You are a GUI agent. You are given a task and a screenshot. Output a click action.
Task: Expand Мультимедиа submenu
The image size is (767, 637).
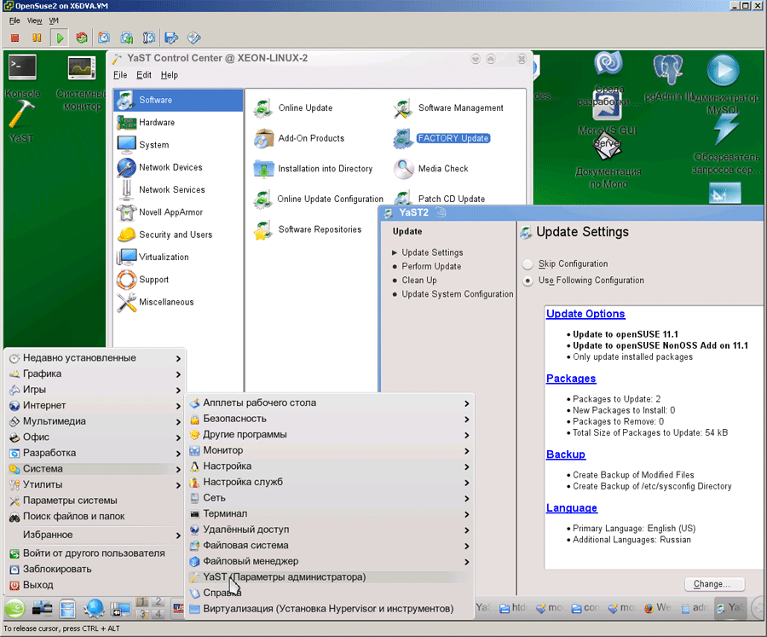[x=95, y=421]
